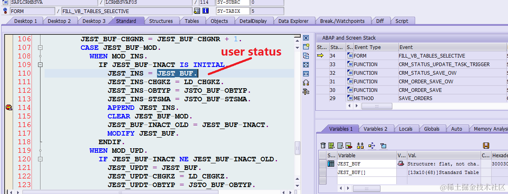Click the Services of the Tool headset icon

(306, 83)
